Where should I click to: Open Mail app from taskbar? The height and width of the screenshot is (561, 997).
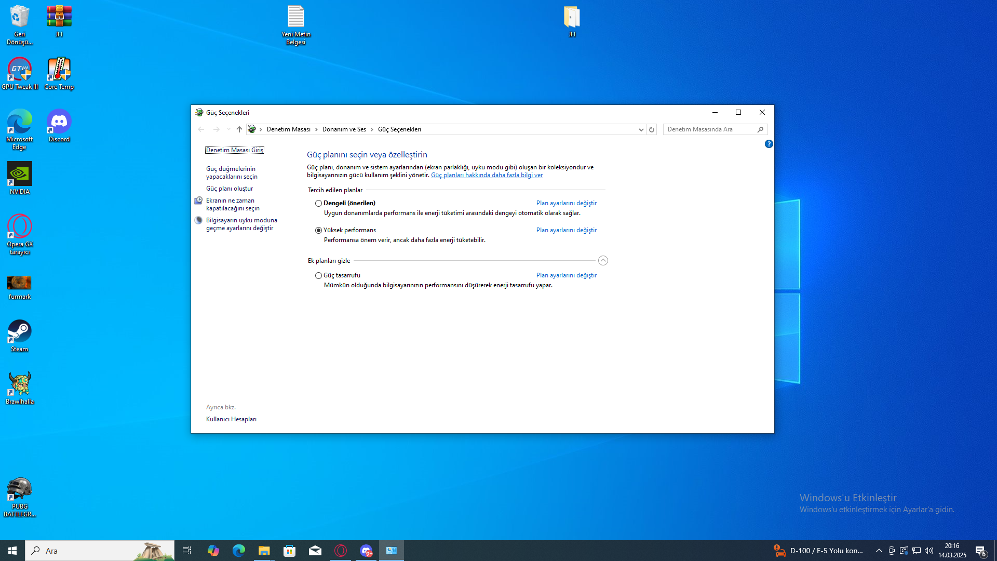click(315, 551)
